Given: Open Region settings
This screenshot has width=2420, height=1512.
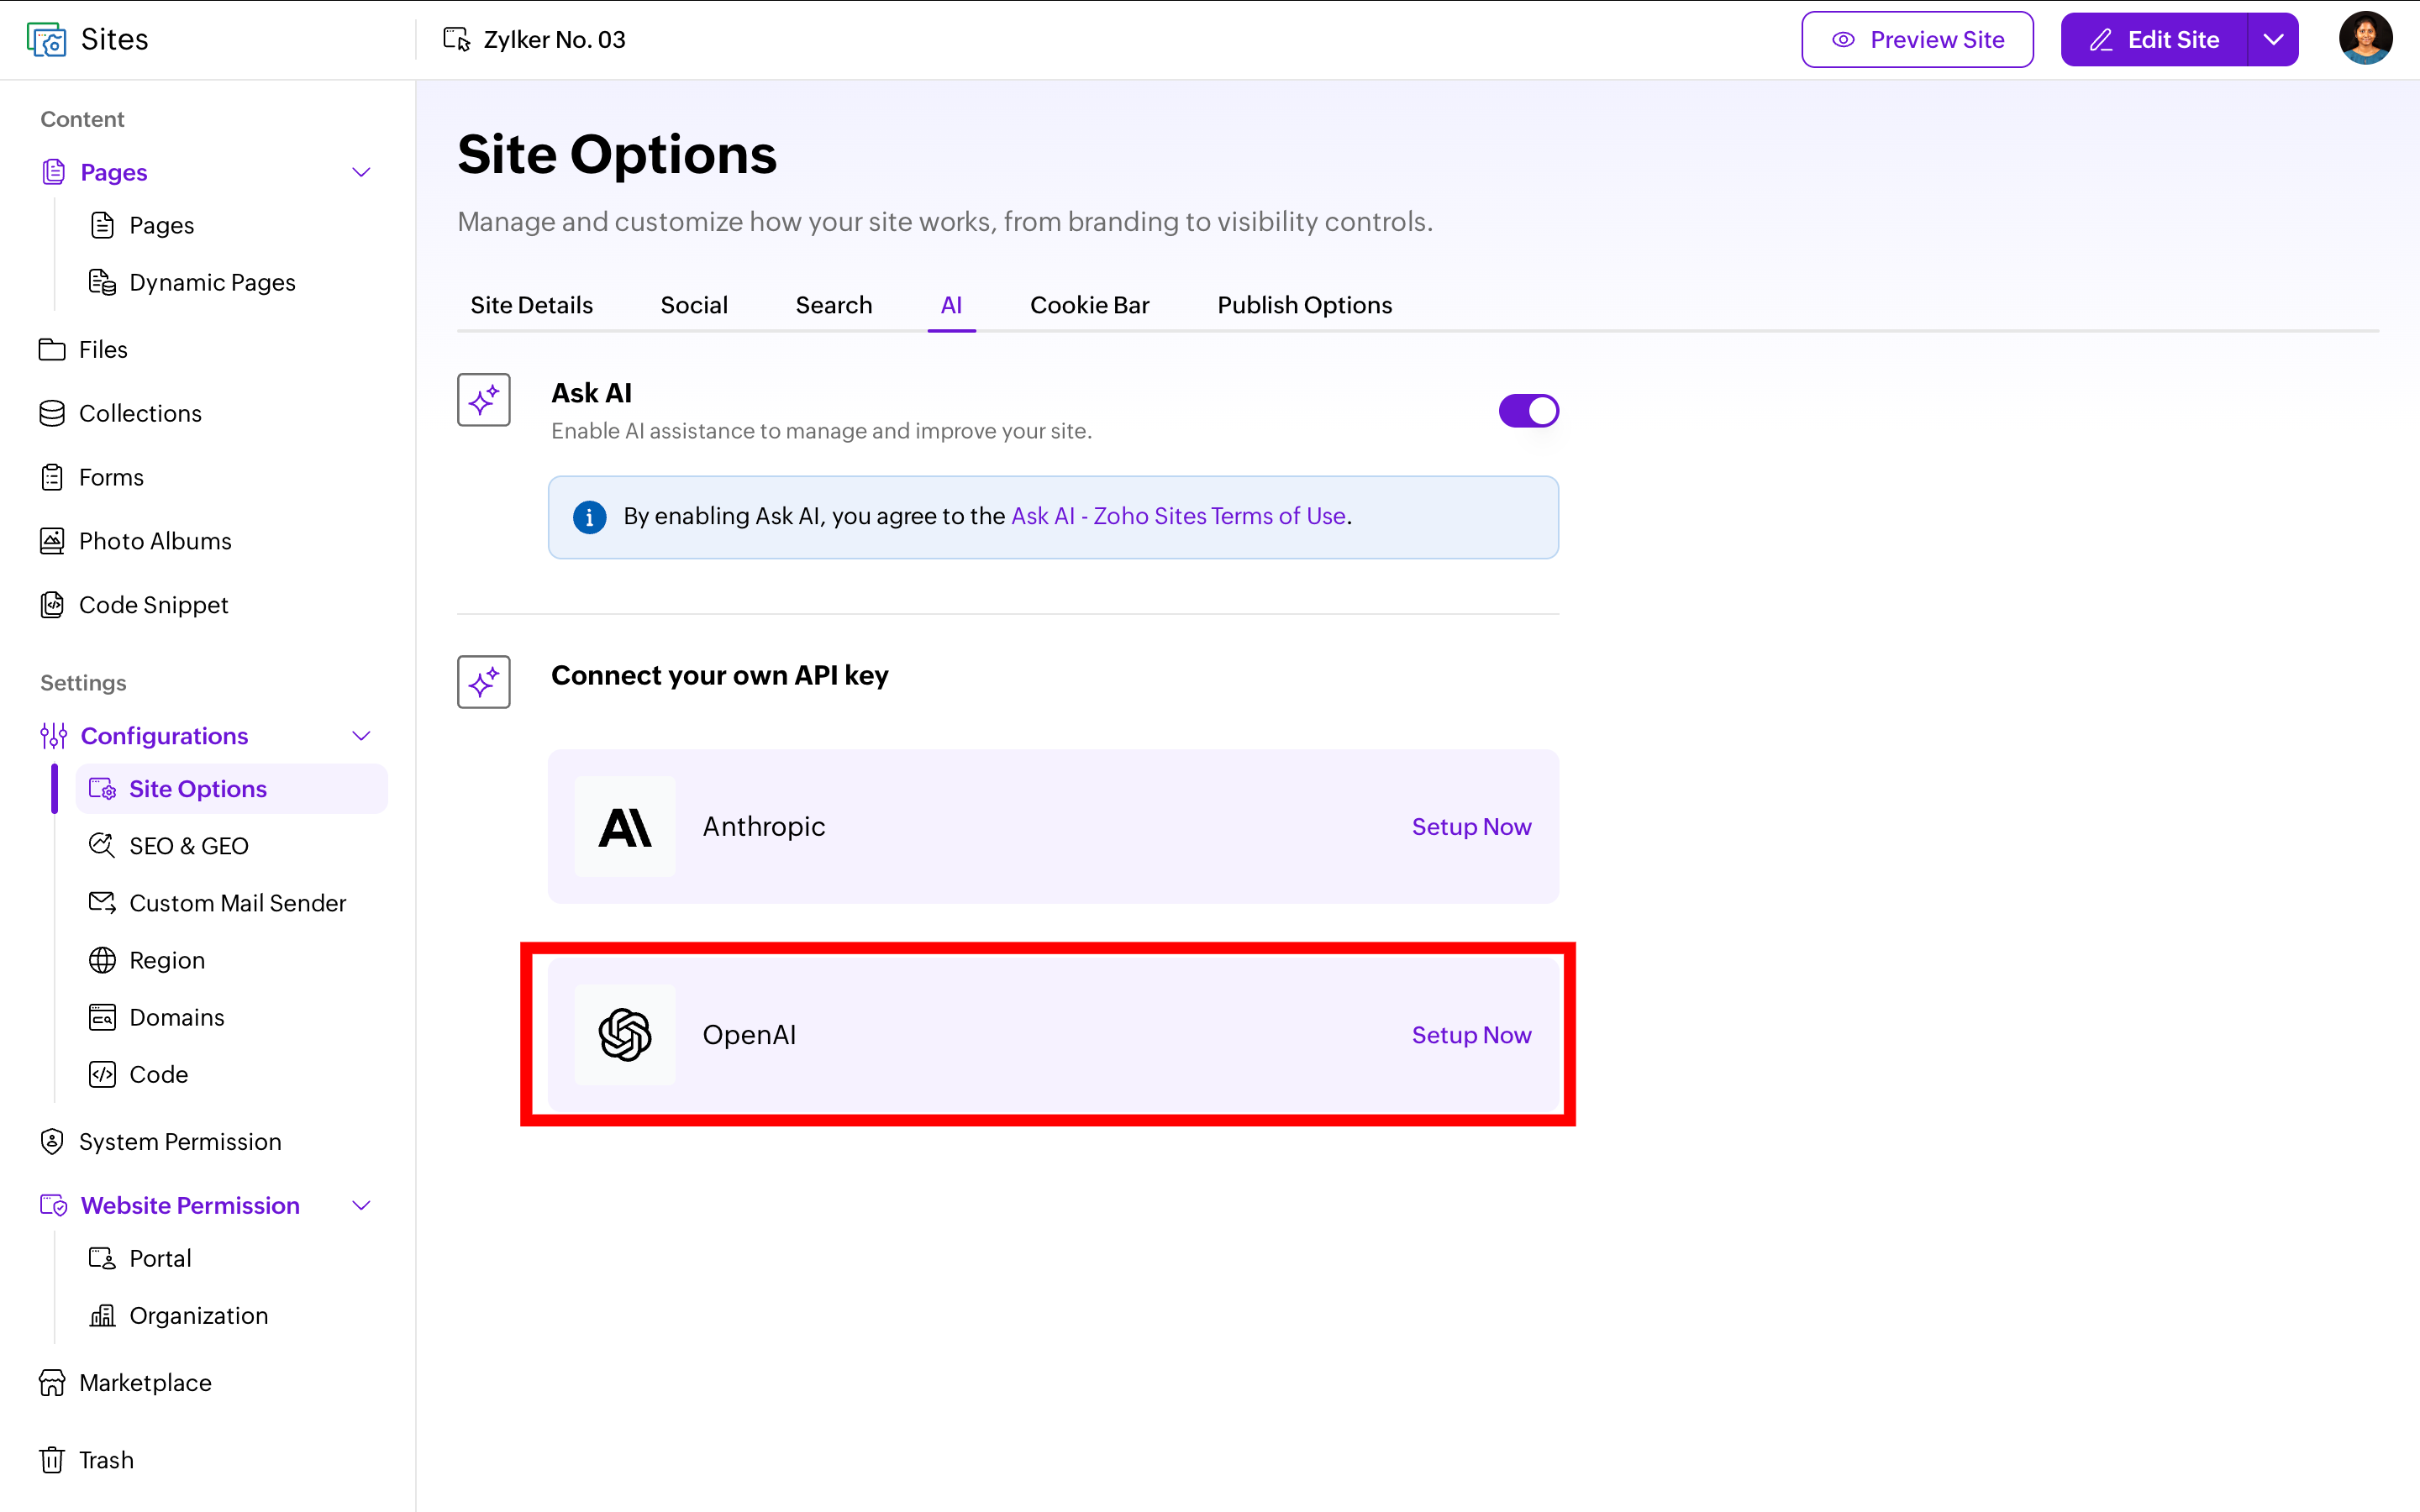Looking at the screenshot, I should point(146,960).
